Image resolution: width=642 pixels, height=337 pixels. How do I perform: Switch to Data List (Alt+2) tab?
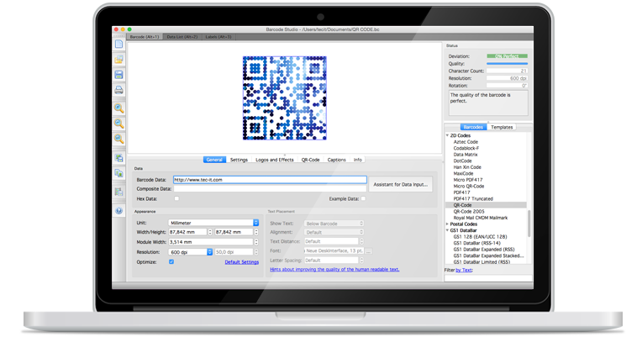point(182,37)
